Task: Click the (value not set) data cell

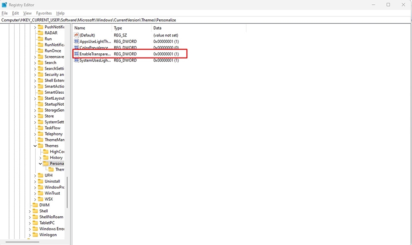Action: pos(166,35)
